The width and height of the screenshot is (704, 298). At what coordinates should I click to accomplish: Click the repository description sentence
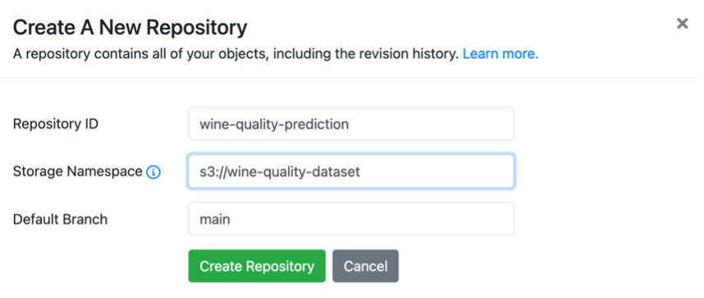tap(235, 54)
